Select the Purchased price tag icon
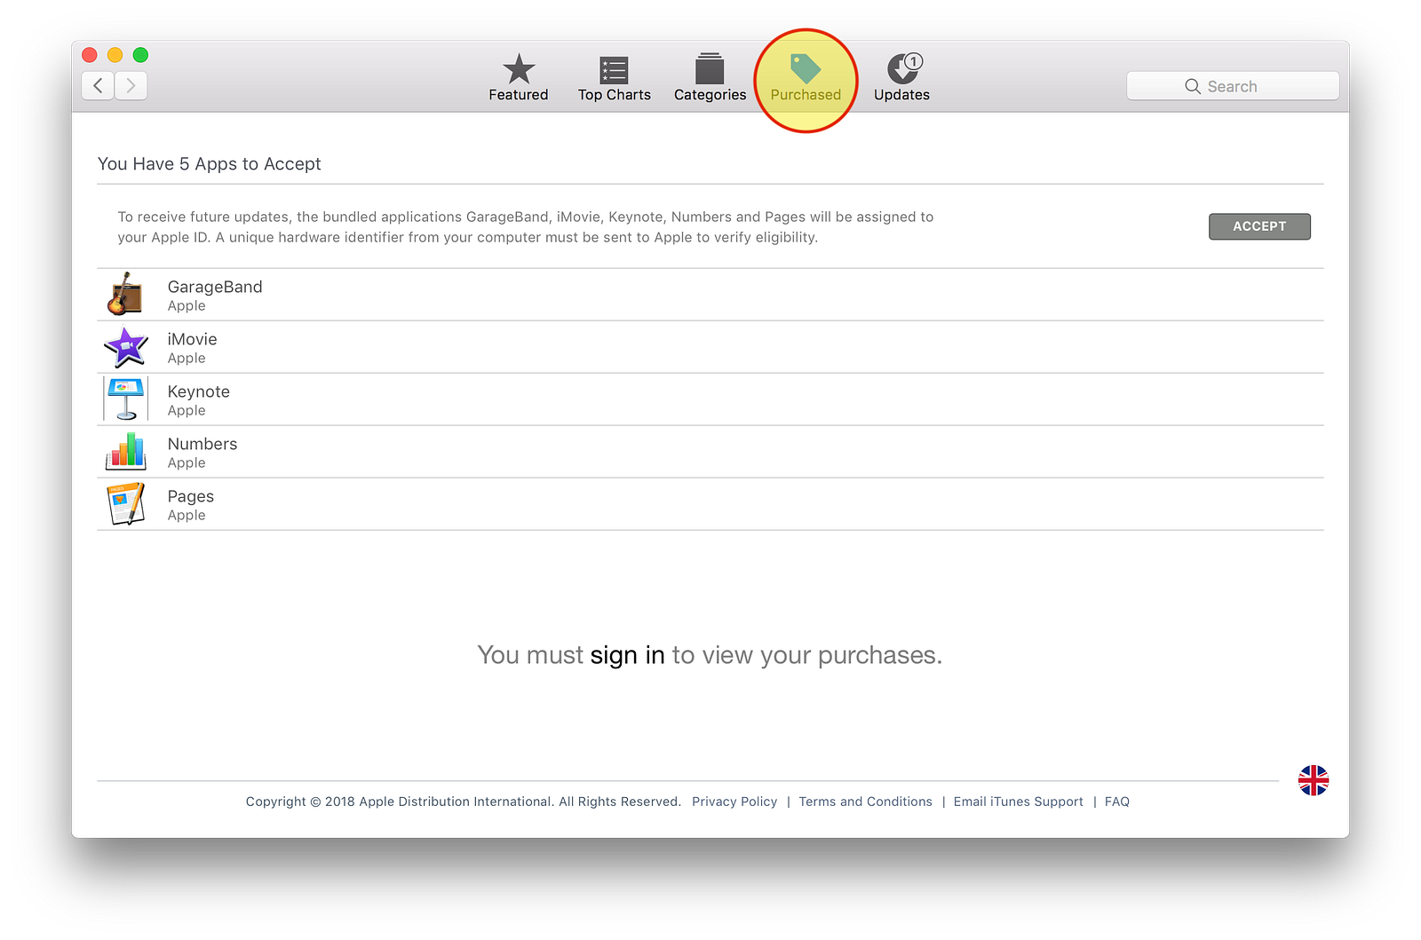This screenshot has width=1421, height=940. click(806, 68)
